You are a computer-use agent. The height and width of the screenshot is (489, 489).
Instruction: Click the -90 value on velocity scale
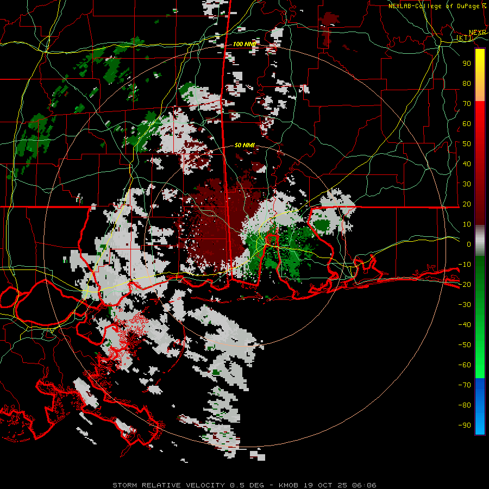(x=465, y=425)
